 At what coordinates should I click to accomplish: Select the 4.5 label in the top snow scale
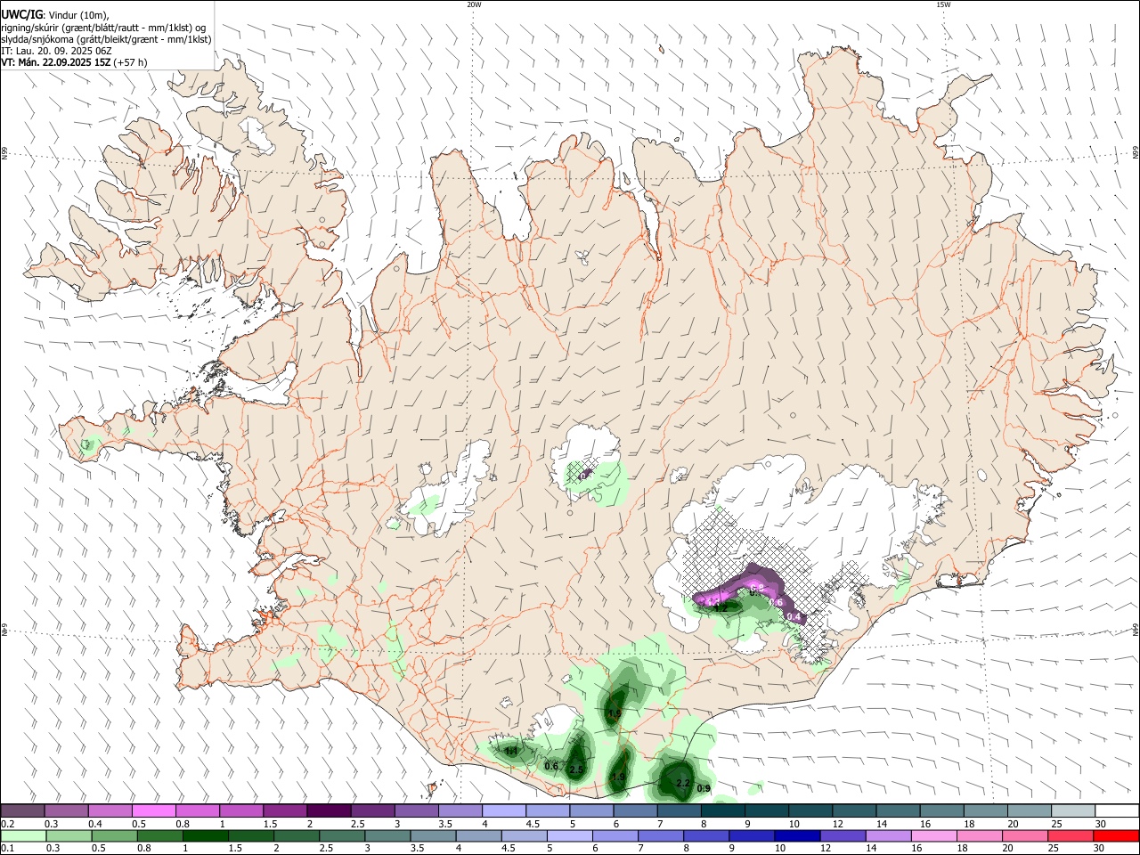pyautogui.click(x=532, y=824)
